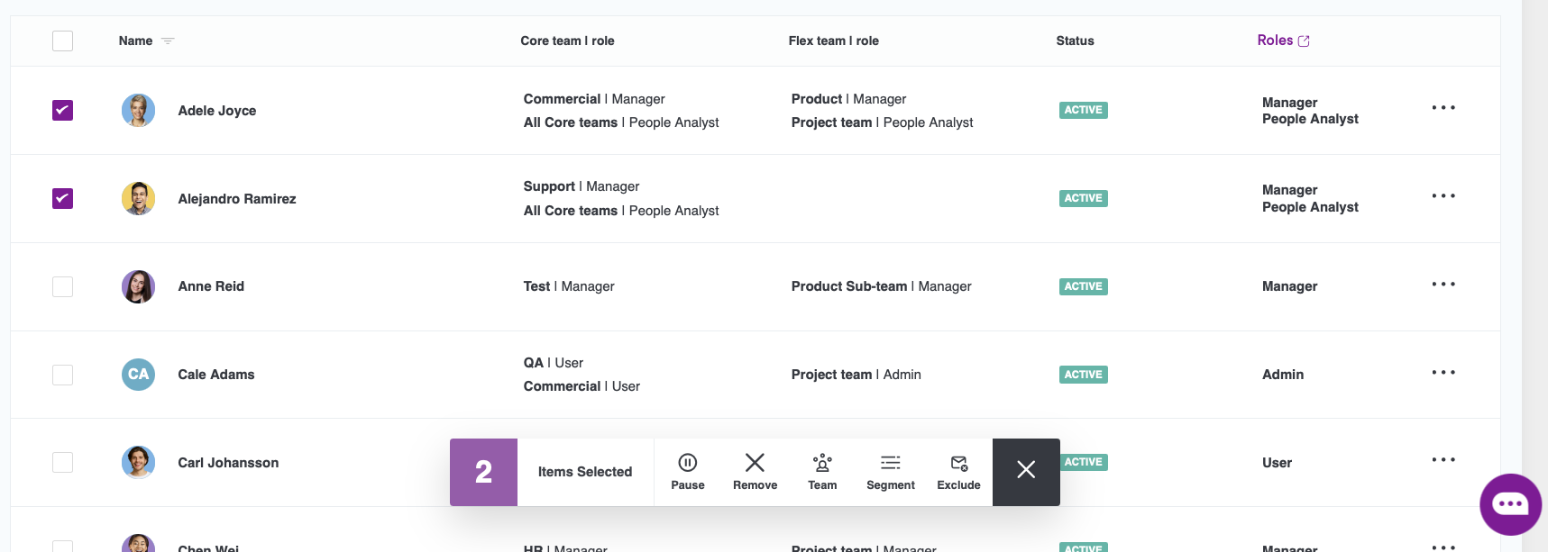Dismiss the items selected toolbar

tap(1026, 470)
